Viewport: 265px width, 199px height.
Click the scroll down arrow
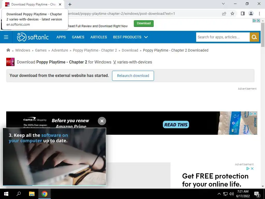pyautogui.click(x=263, y=186)
